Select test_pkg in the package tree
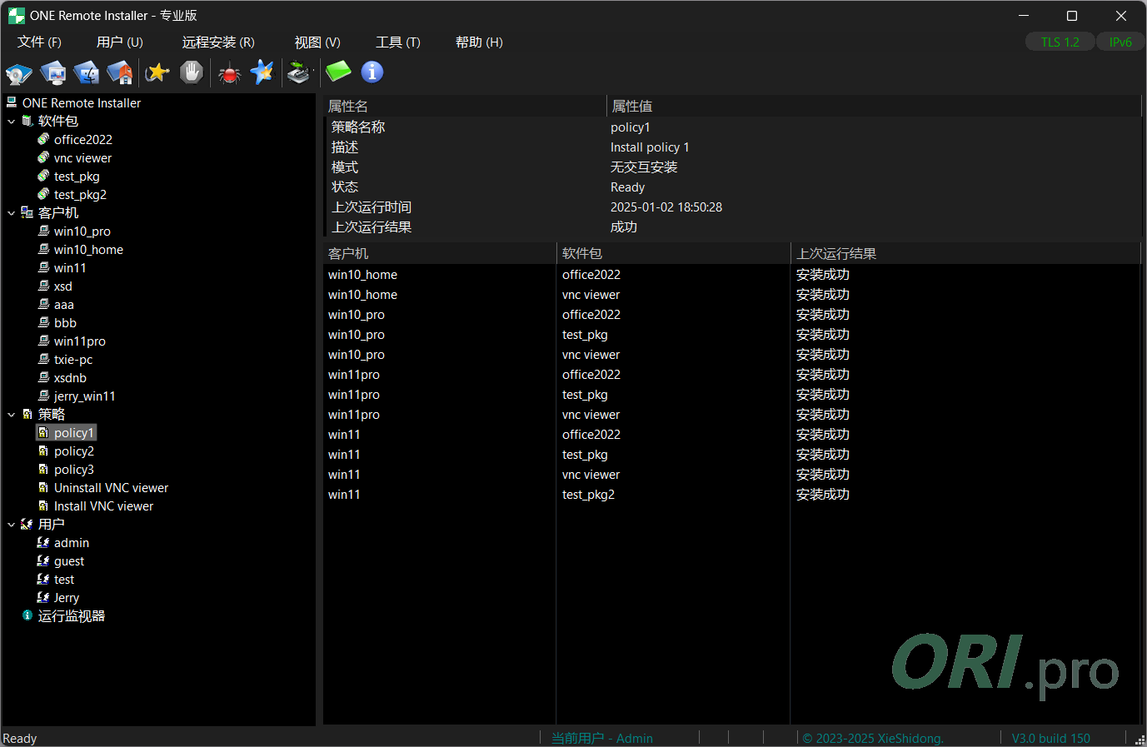The width and height of the screenshot is (1147, 747). [x=77, y=176]
